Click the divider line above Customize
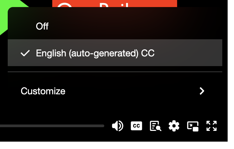The height and width of the screenshot is (149, 234). (x=115, y=72)
